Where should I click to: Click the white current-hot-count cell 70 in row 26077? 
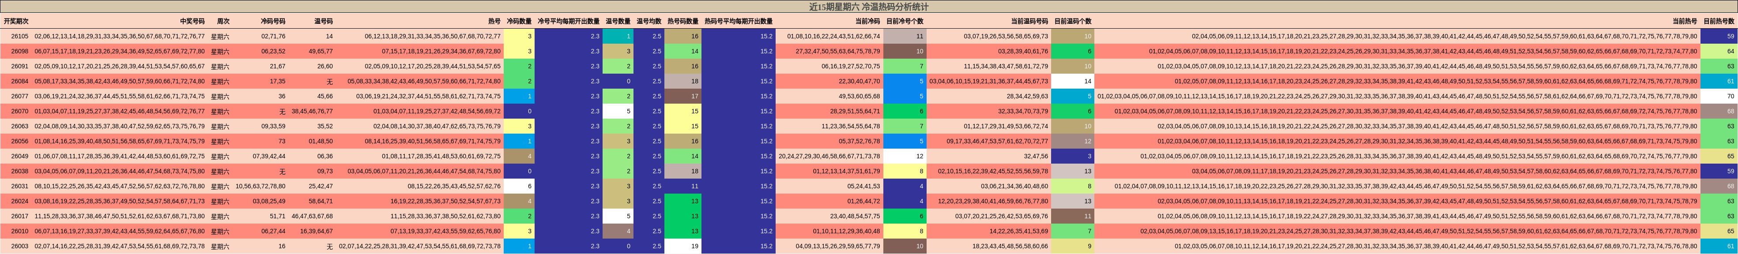click(1719, 96)
